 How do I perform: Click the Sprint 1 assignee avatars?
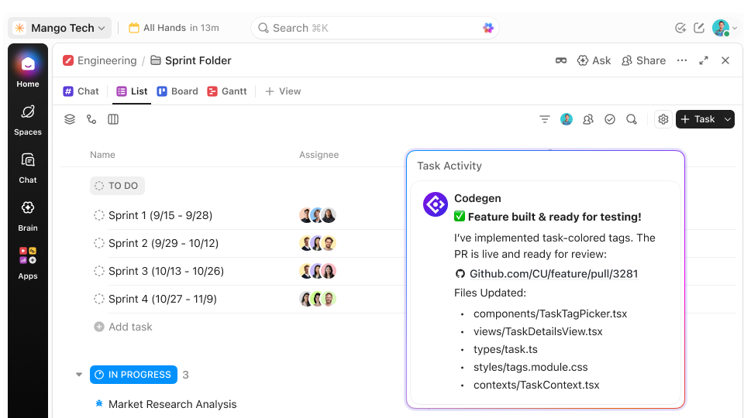click(x=318, y=215)
